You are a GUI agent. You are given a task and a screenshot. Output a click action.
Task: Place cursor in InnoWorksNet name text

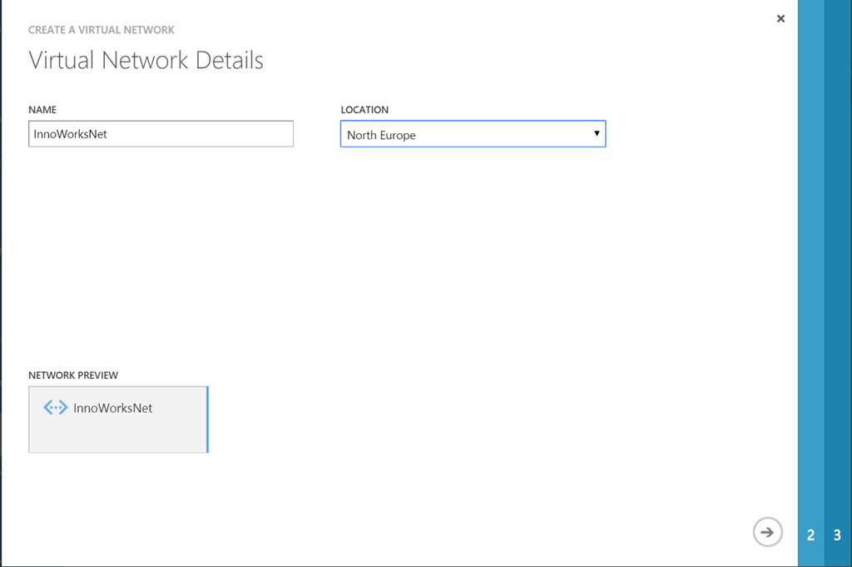pyautogui.click(x=70, y=134)
